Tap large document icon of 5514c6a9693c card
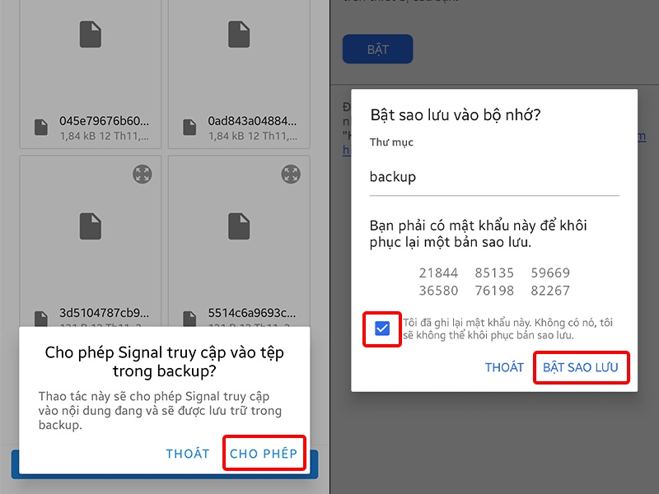Screen dimensions: 659x494 239,226
